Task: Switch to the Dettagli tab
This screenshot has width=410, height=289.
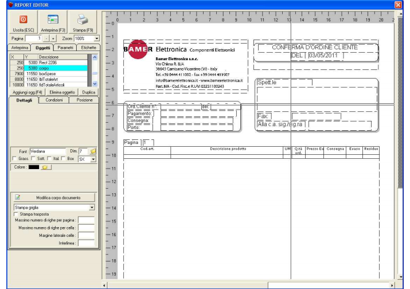Action: coord(24,100)
